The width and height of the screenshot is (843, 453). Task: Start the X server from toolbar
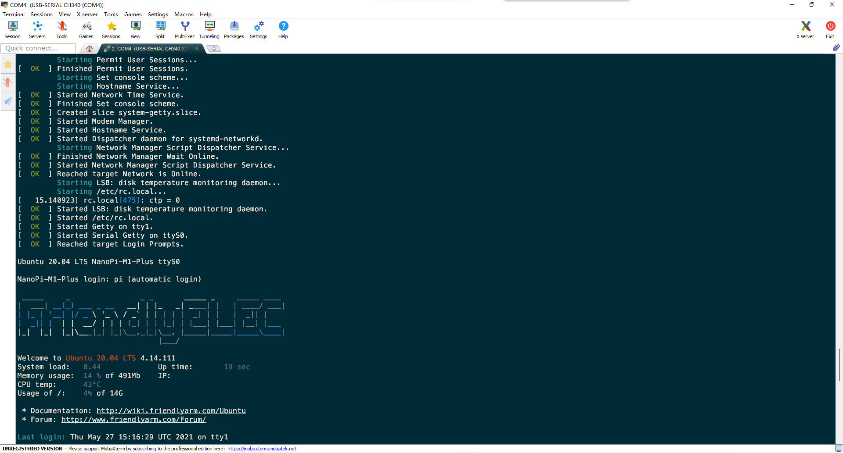pyautogui.click(x=805, y=30)
